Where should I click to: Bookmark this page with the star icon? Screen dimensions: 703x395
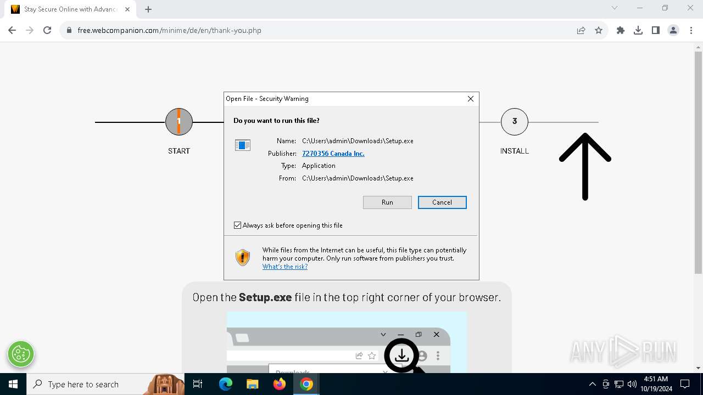pos(599,30)
